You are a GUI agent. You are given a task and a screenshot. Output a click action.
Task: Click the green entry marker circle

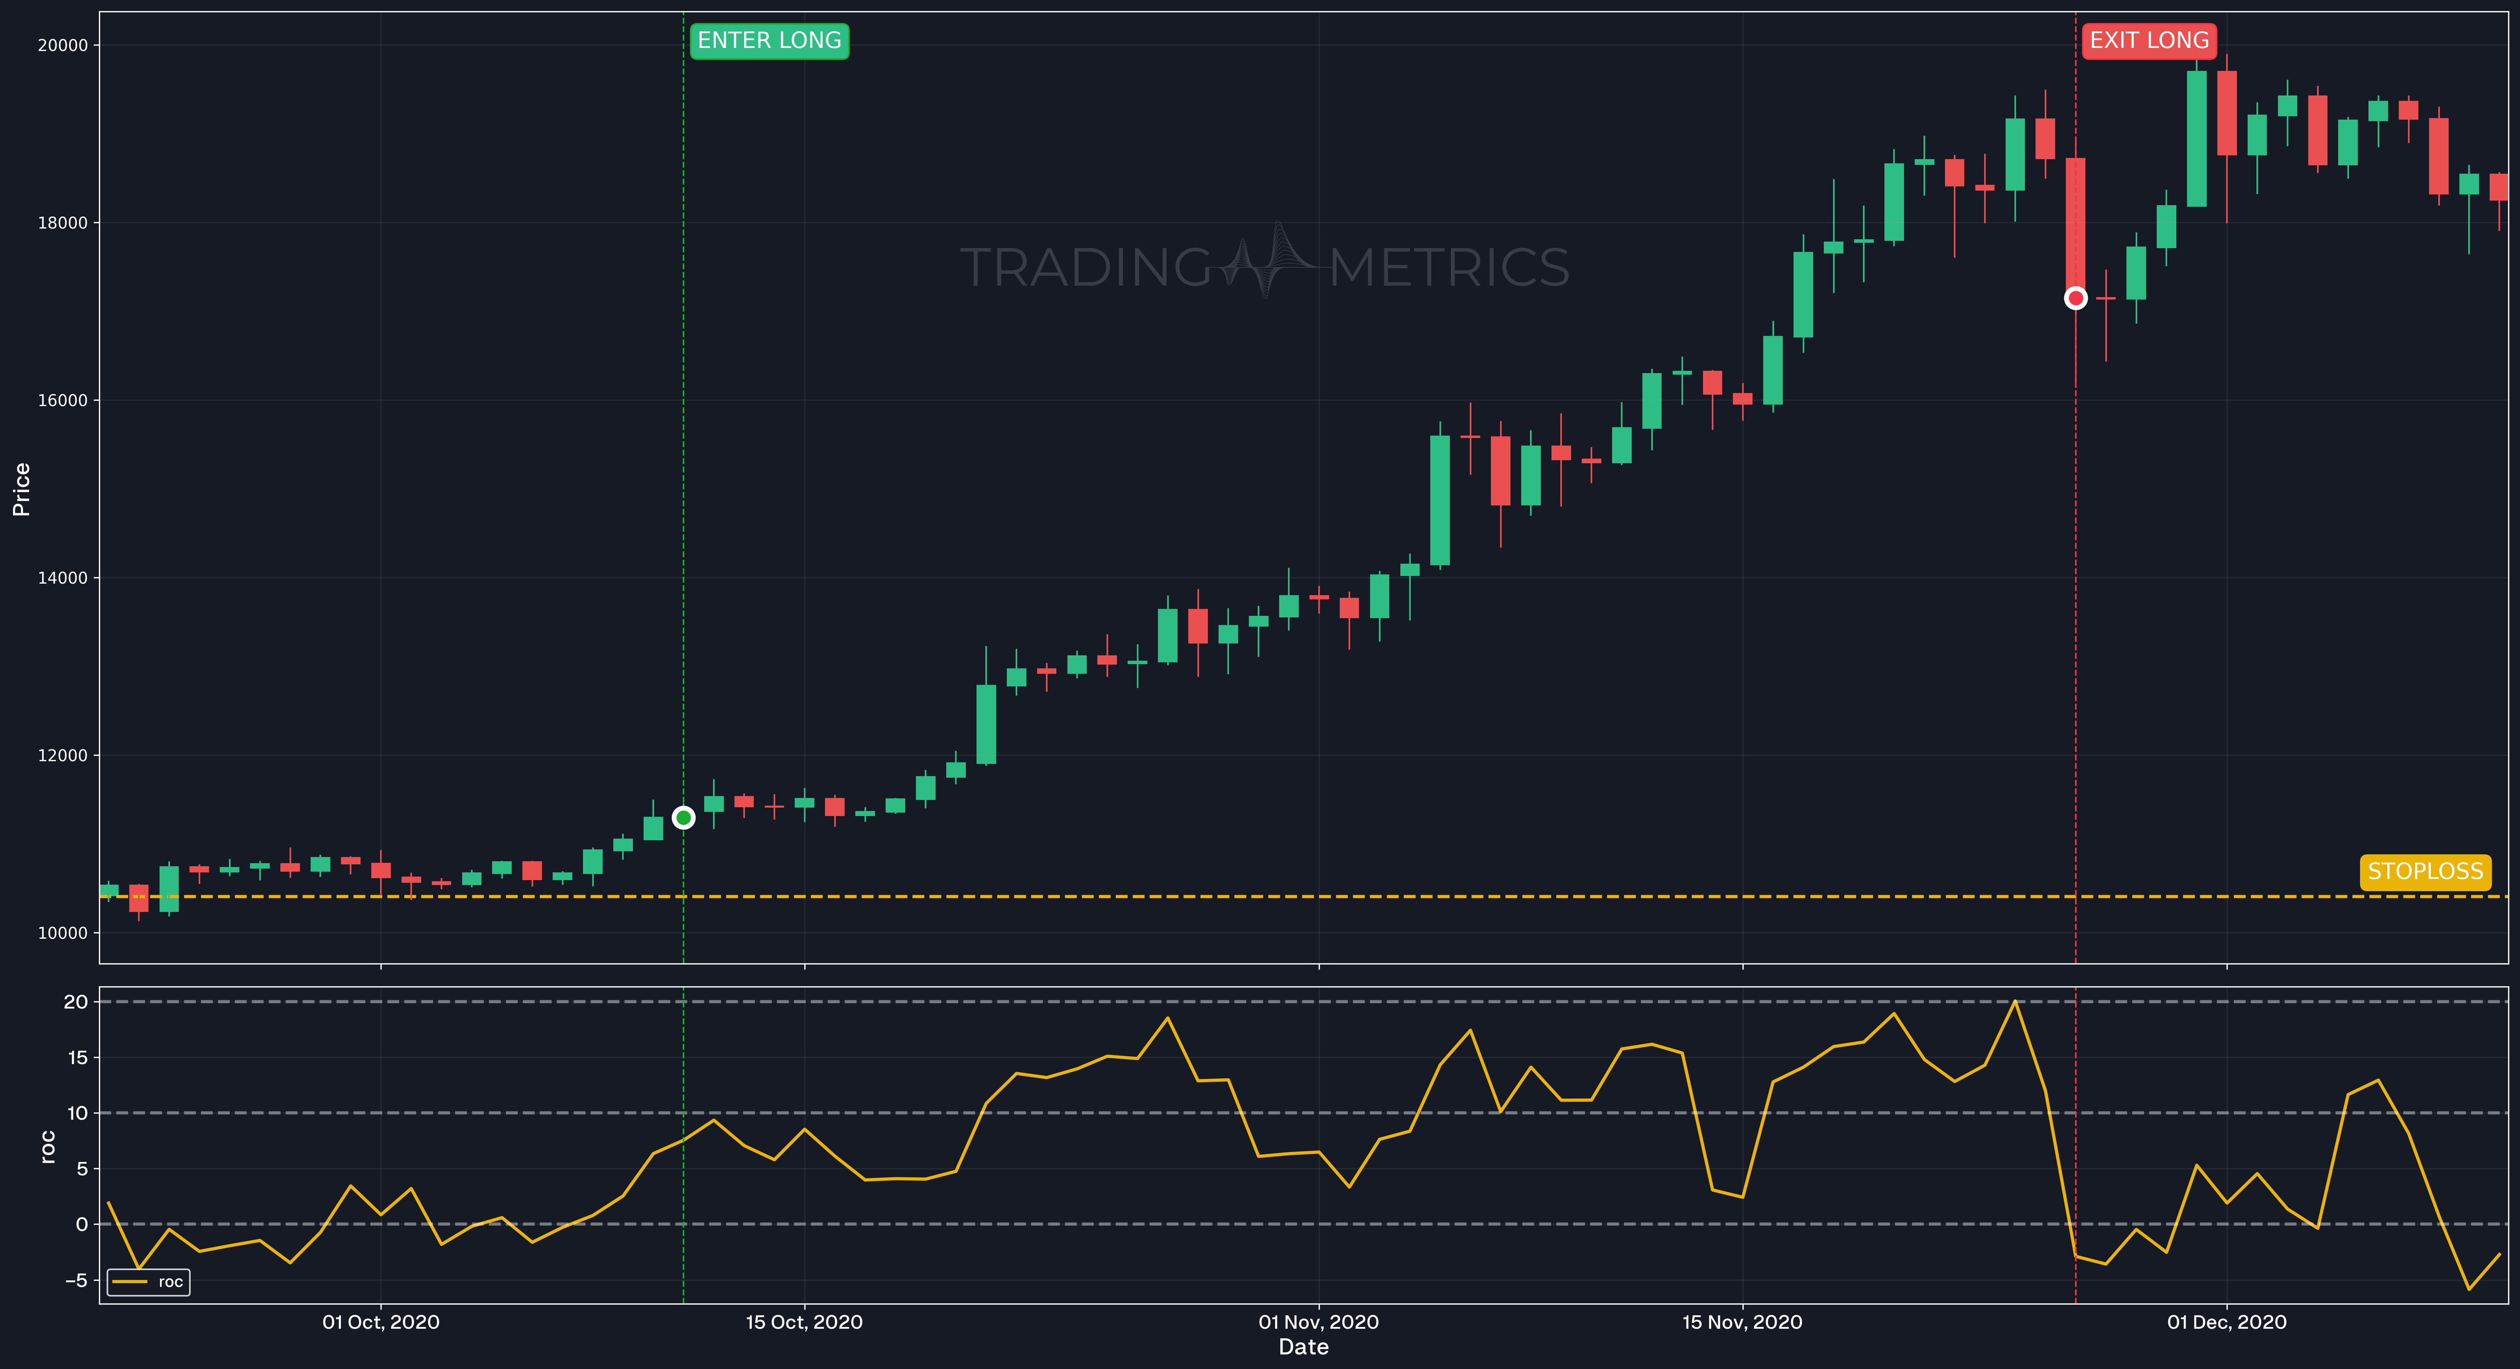pos(684,818)
